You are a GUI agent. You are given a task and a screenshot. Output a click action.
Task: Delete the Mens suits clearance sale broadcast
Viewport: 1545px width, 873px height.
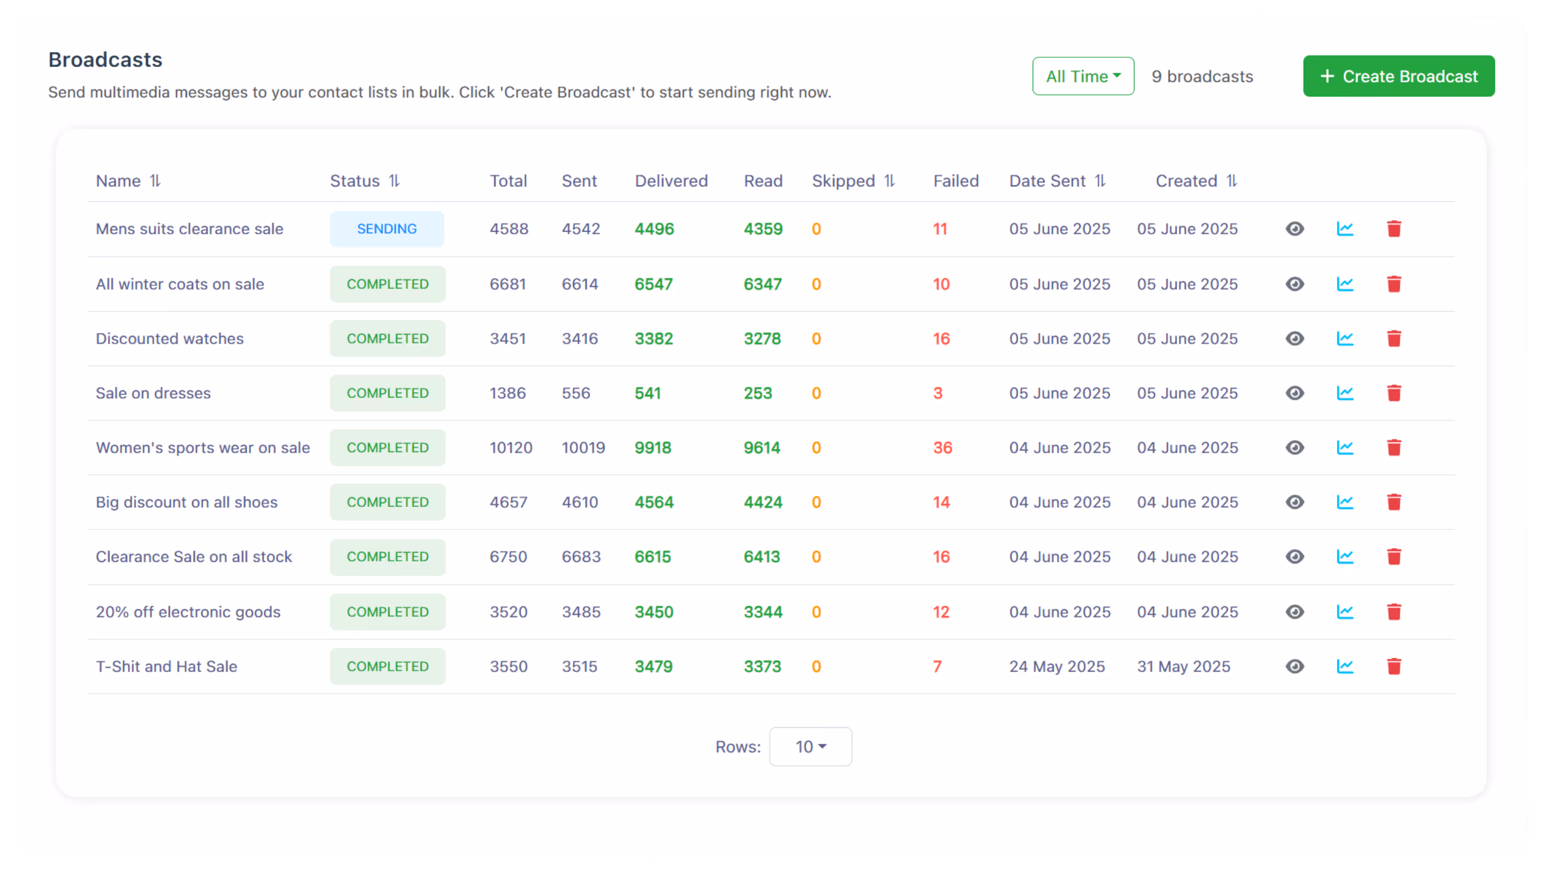click(1394, 229)
